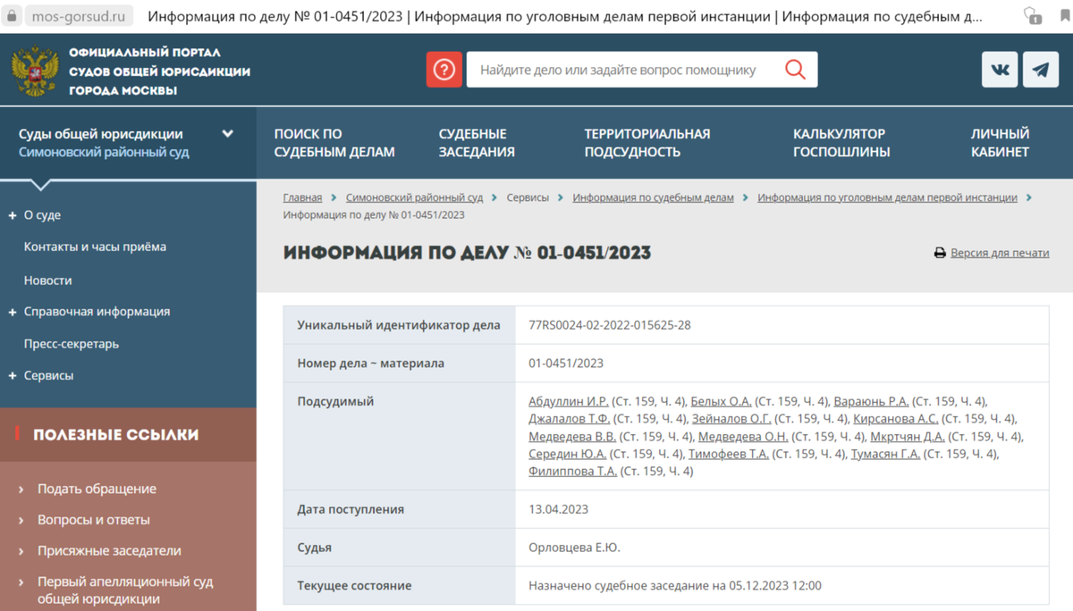Viewport: 1073px width, 611px height.
Task: Open Информация по уголовным делам первой инстанции breadcrumb
Action: [x=887, y=197]
